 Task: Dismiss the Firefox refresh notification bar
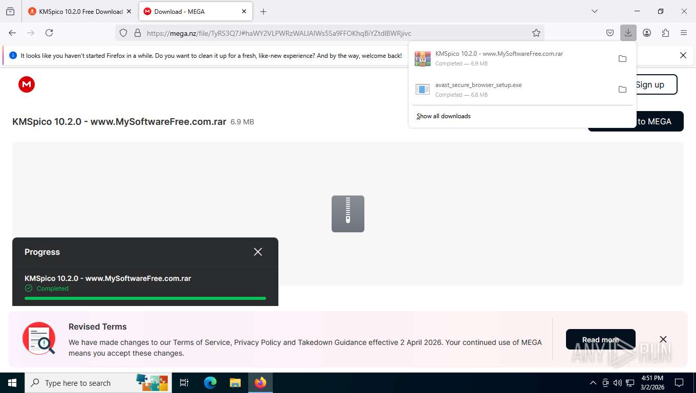(683, 55)
